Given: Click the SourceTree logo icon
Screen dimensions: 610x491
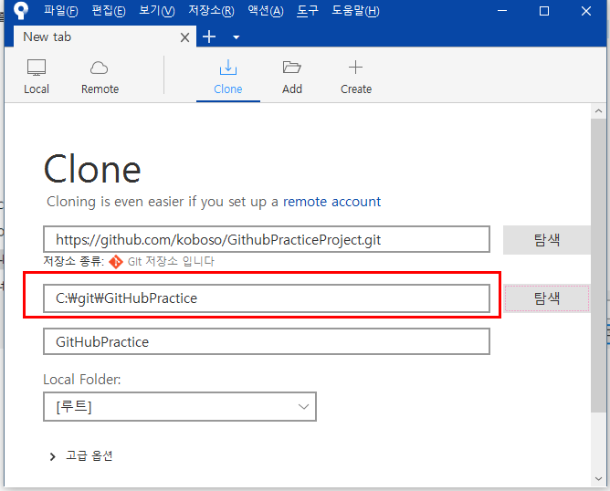Looking at the screenshot, I should 21,11.
